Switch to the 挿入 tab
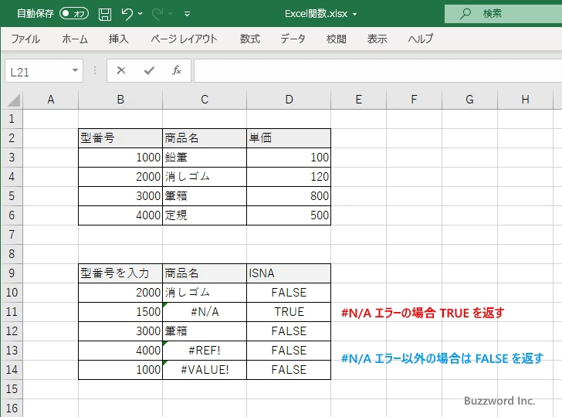 (119, 39)
